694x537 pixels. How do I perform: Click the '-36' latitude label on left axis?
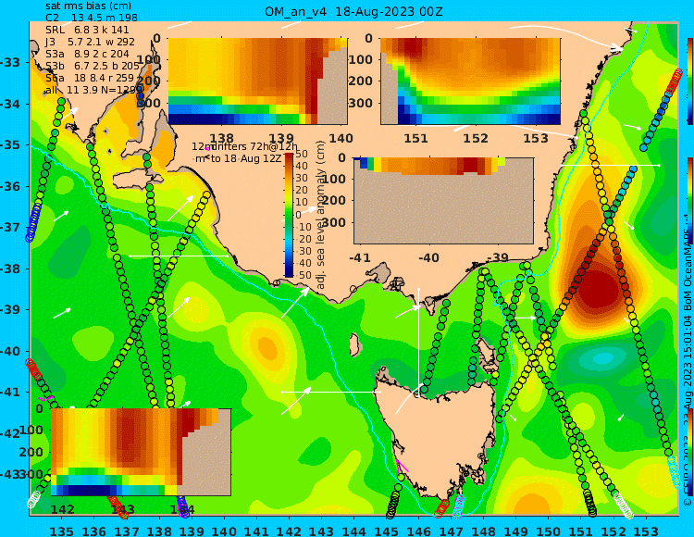pos(10,186)
